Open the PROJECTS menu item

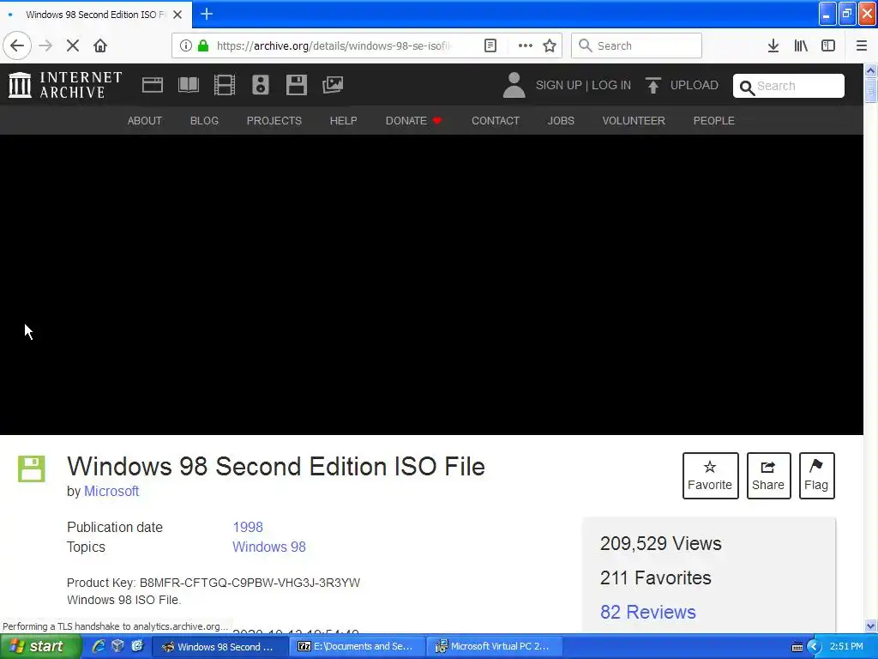click(x=274, y=120)
